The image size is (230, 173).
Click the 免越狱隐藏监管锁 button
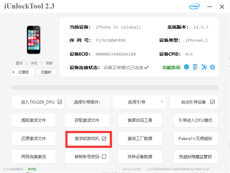(x=196, y=157)
